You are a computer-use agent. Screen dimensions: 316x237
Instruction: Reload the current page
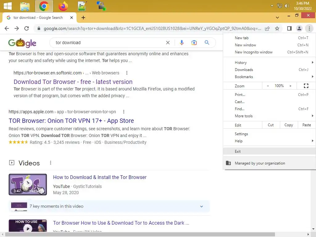pos(27,28)
